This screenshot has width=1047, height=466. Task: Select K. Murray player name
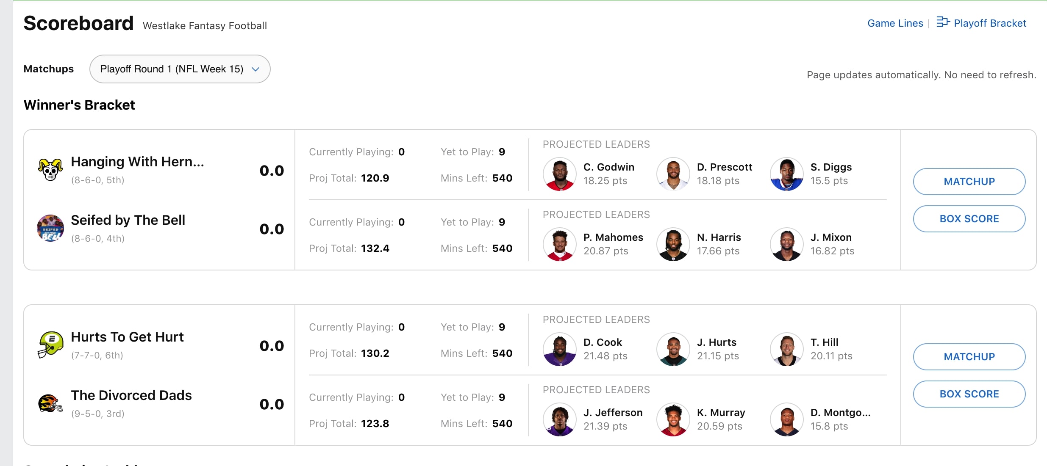point(721,413)
